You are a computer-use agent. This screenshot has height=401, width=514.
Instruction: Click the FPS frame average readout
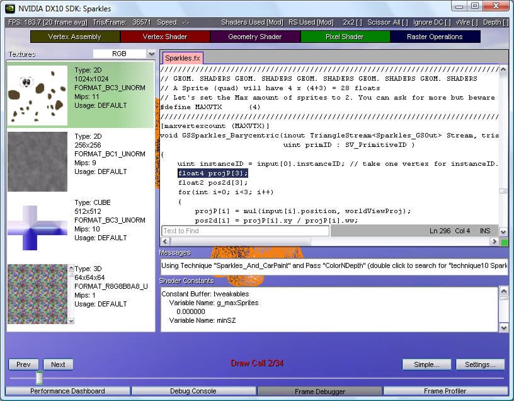coord(48,22)
